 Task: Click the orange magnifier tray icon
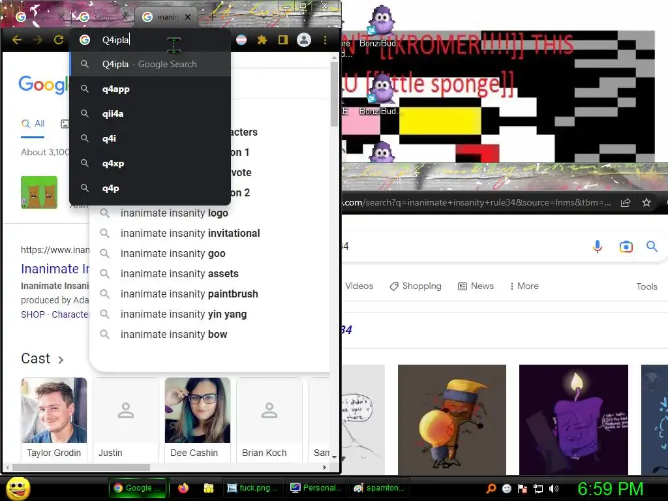pos(491,489)
